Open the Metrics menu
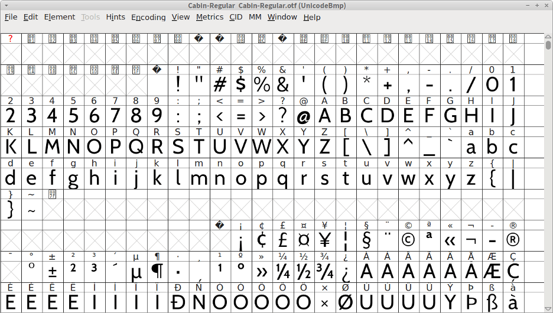 (210, 17)
